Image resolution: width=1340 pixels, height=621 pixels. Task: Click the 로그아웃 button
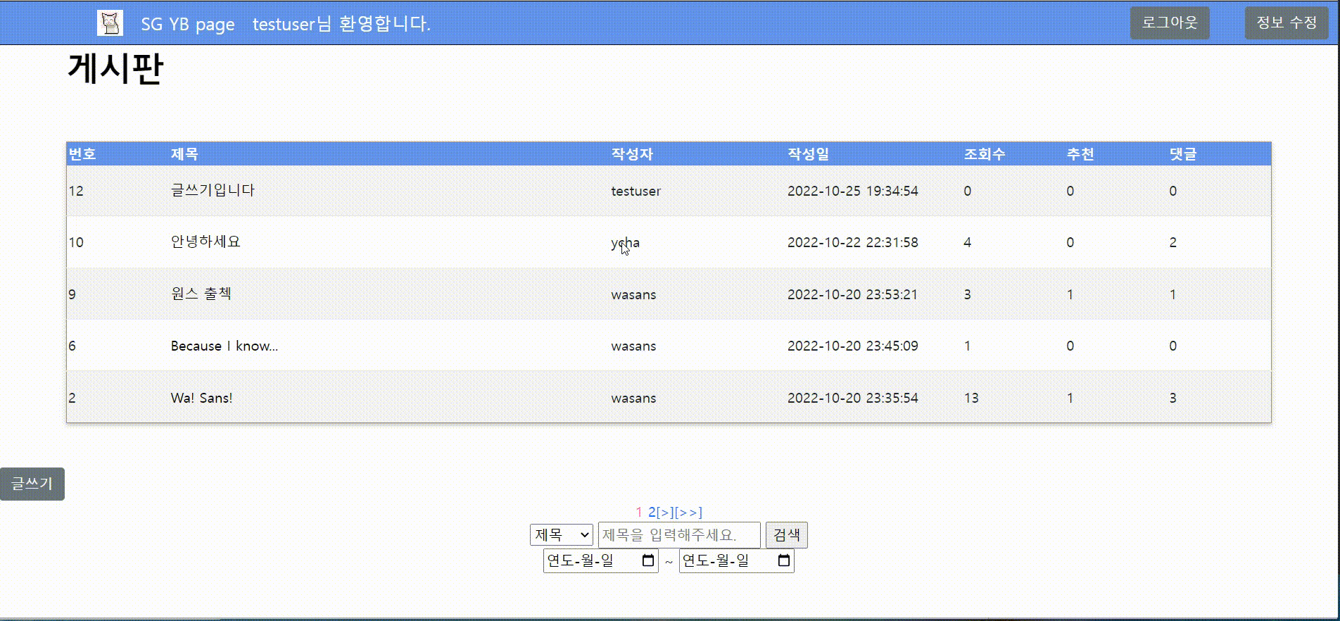click(x=1170, y=23)
